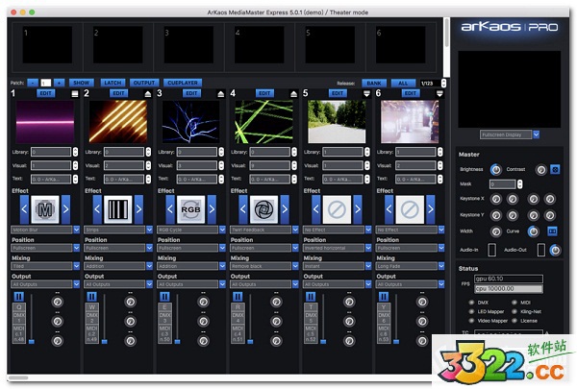This screenshot has width=577, height=389.
Task: Open the Fullscreen Display dropdown
Action: pos(510,134)
